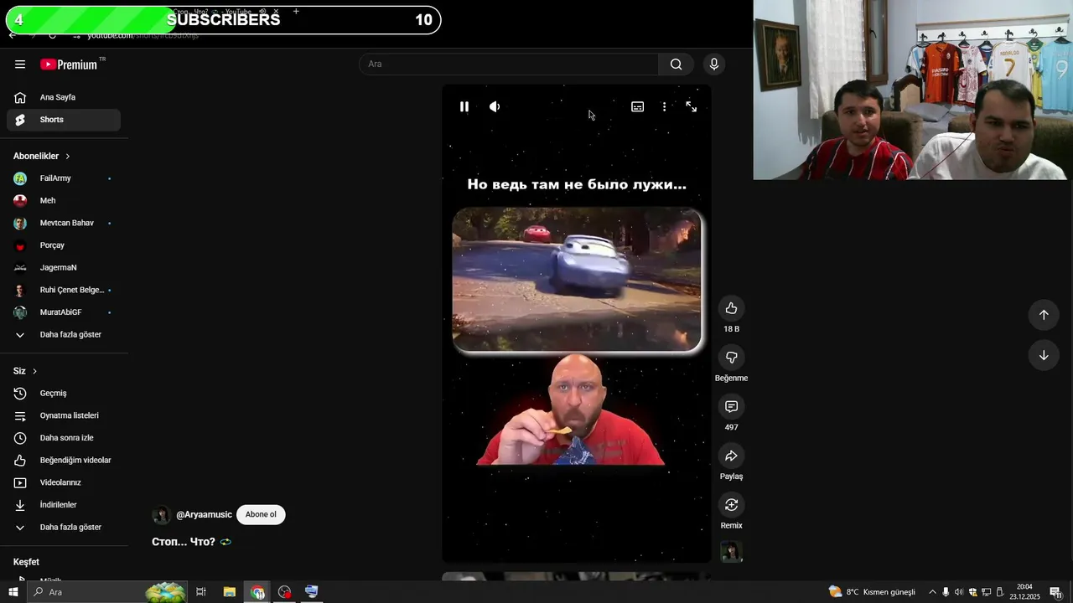Open Ana Sayfa in the sidebar
This screenshot has width=1073, height=603.
click(64, 97)
